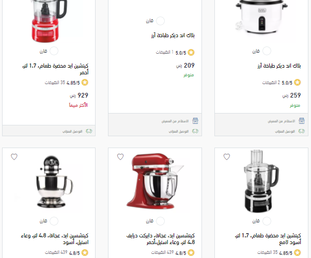Add black KitchenAid mixer to wishlist heart

[x=14, y=157]
